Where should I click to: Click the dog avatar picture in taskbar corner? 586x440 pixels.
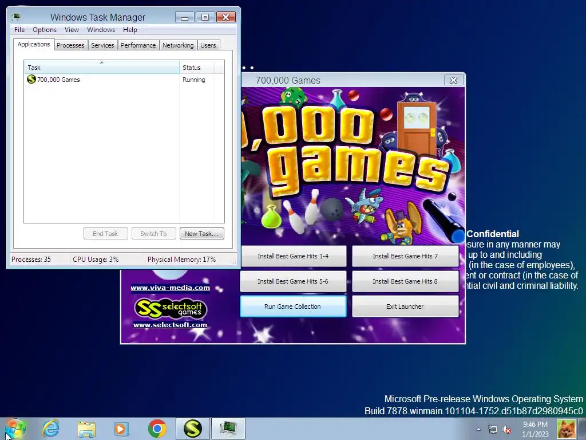567,429
